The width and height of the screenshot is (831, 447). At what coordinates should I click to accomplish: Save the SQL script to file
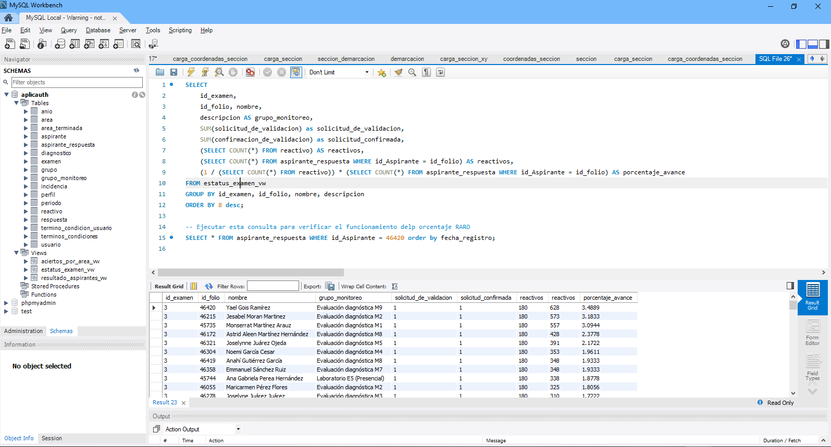[174, 72]
